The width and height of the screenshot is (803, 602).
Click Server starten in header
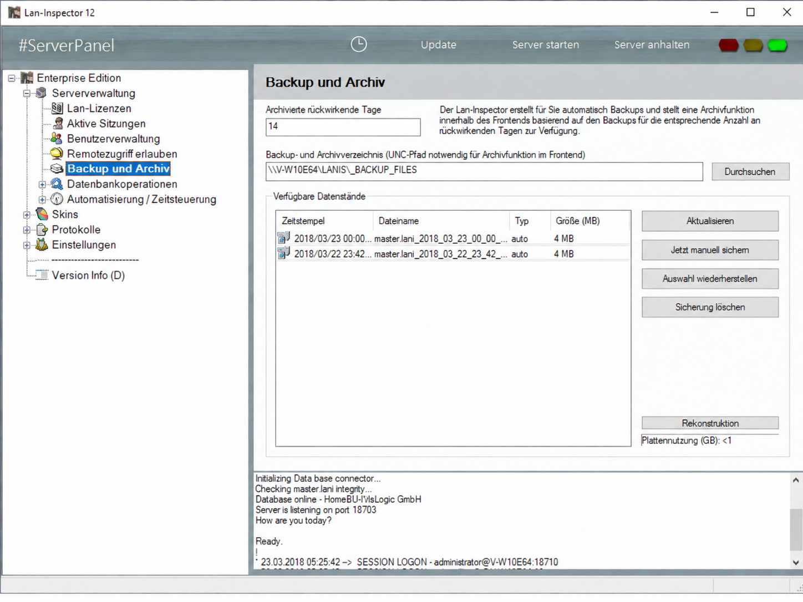pyautogui.click(x=545, y=45)
